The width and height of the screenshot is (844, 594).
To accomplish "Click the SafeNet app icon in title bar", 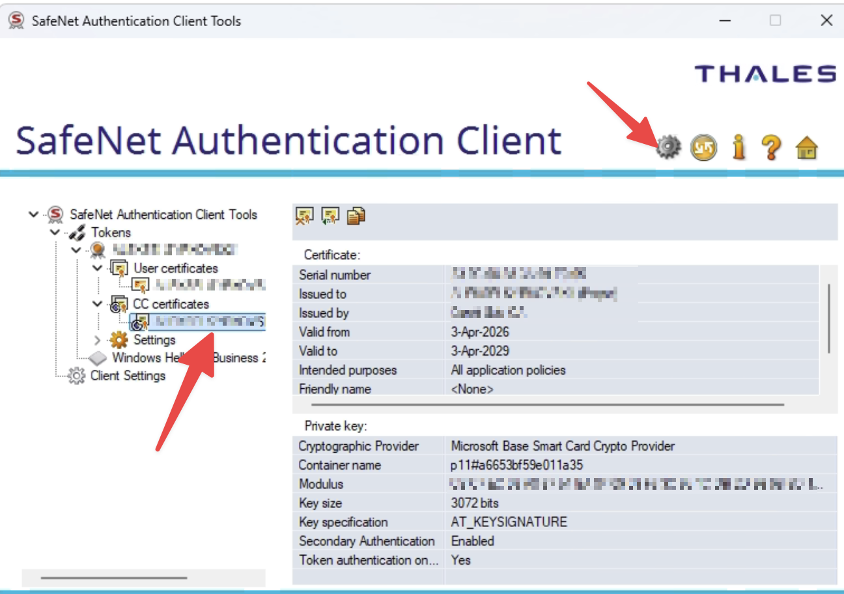I will (x=16, y=20).
